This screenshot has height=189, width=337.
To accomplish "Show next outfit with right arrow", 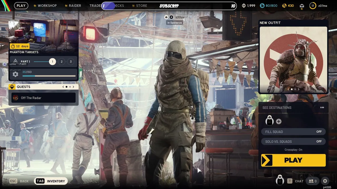I will click(x=298, y=89).
